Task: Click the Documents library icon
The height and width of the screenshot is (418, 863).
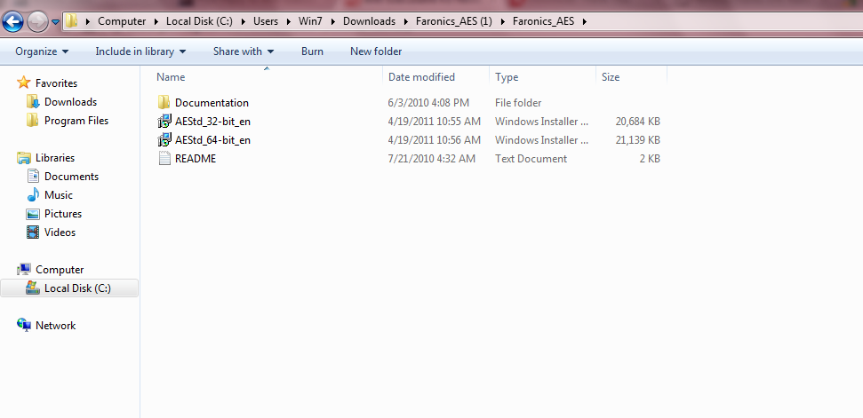Action: (33, 177)
